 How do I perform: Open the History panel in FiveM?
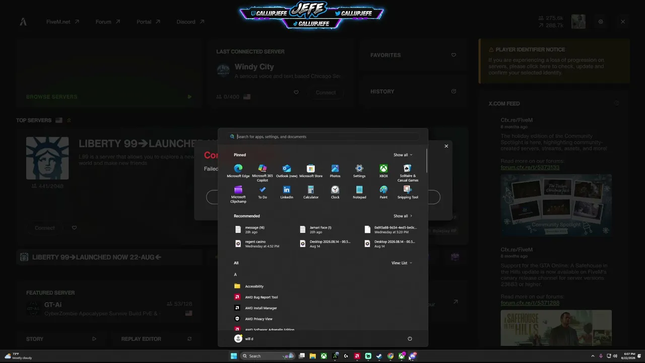coord(414,91)
